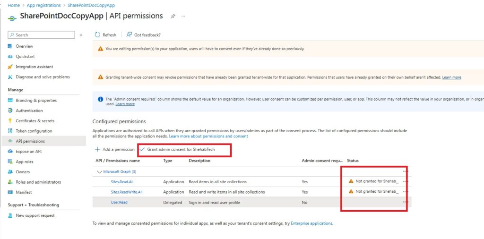484x239 pixels.
Task: Open Learn more link in admin consent info banner
Action: (125, 104)
